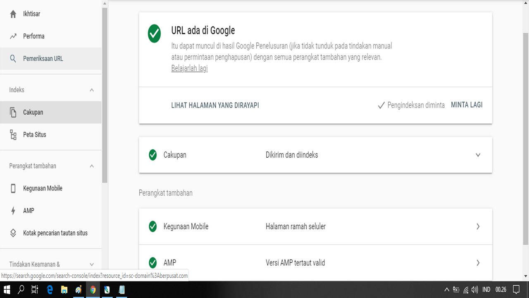The width and height of the screenshot is (529, 298).
Task: Select the Kotak pencarian tautan situs icon
Action: pyautogui.click(x=13, y=233)
